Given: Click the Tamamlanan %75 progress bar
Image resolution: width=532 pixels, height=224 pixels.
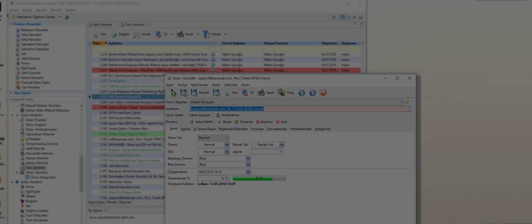Looking at the screenshot, I should coord(259,178).
